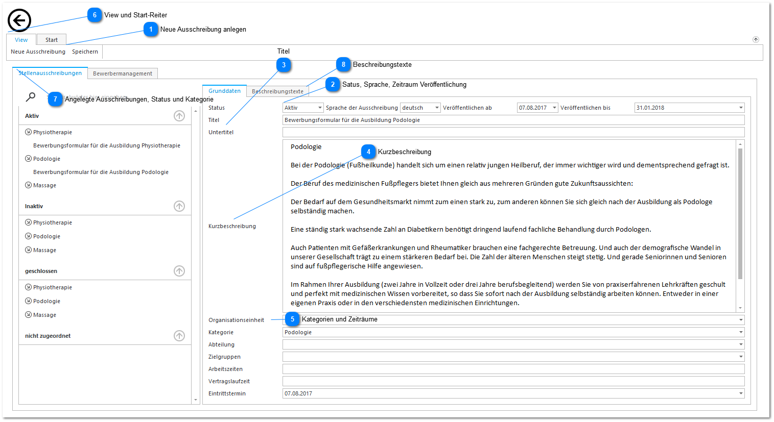Click Kurzbeschreibung vertical scrollbar thumb

[740, 214]
